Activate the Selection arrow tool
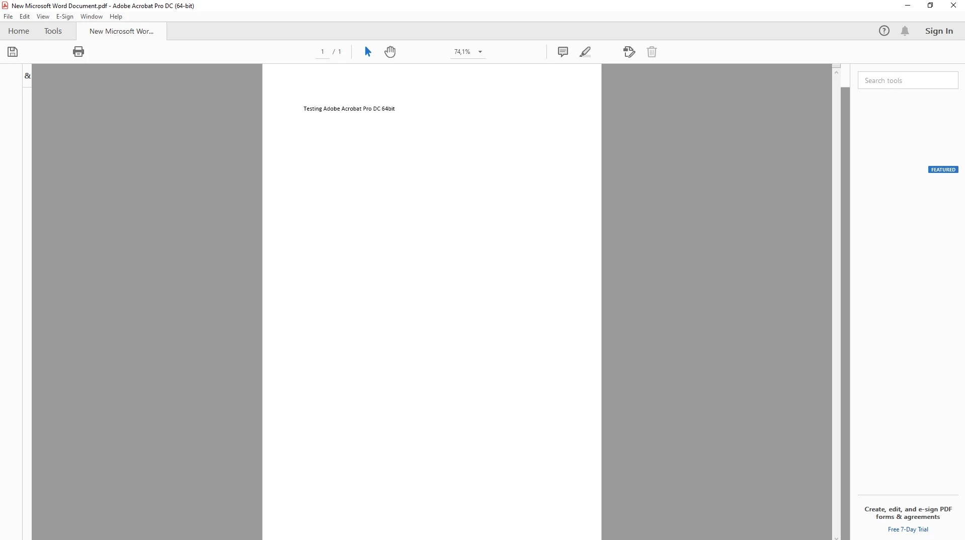 point(368,52)
